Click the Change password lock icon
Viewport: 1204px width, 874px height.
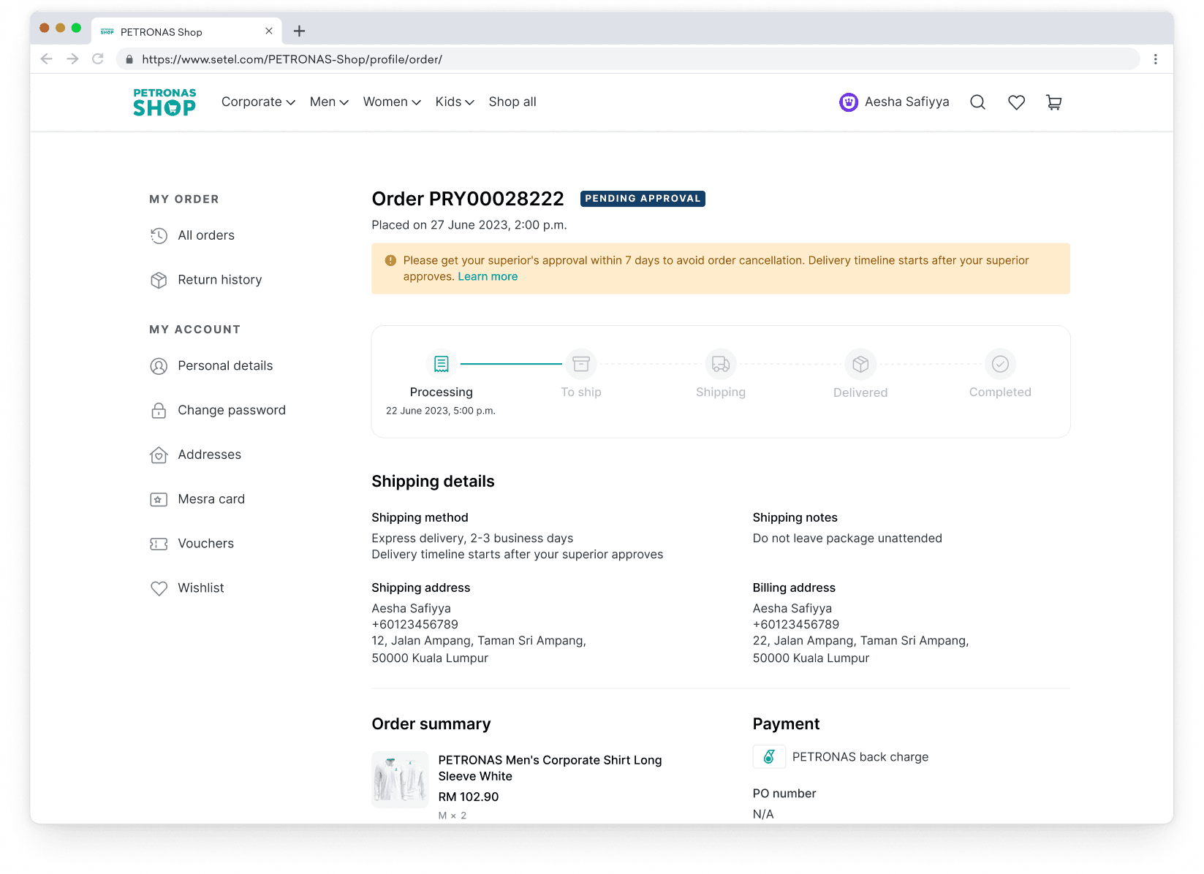pos(159,411)
